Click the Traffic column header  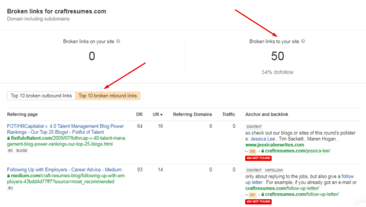pyautogui.click(x=229, y=114)
